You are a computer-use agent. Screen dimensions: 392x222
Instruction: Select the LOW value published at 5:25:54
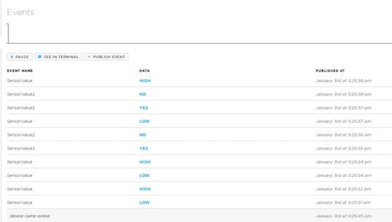[x=145, y=175]
